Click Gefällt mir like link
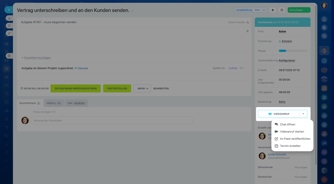The width and height of the screenshot is (334, 184). click(219, 68)
